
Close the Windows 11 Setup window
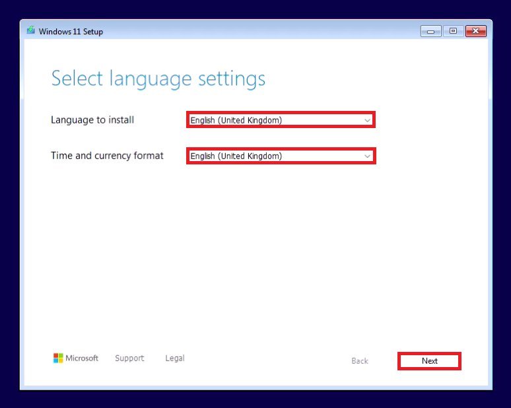(x=476, y=31)
